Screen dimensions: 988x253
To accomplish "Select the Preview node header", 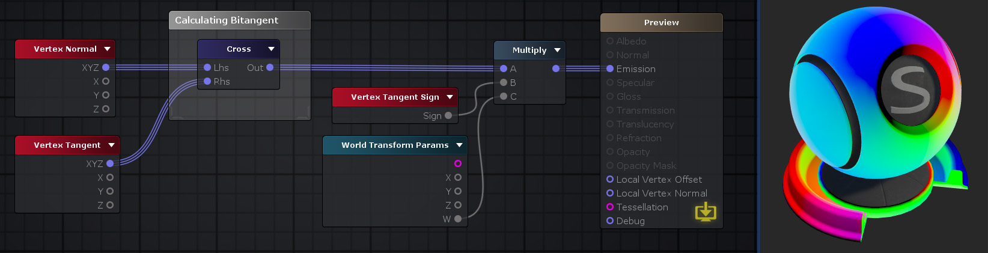I will pyautogui.click(x=662, y=22).
